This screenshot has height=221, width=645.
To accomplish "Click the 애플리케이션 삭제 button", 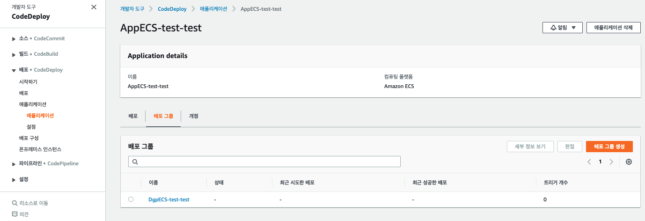I will [x=613, y=28].
